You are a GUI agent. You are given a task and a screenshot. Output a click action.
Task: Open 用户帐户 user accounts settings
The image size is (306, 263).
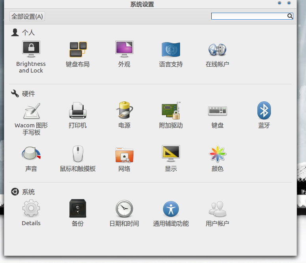click(217, 213)
